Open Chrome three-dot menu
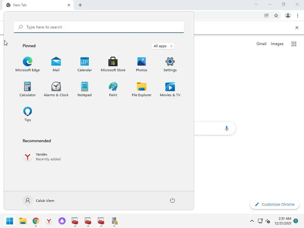This screenshot has width=304, height=228. [x=297, y=15]
